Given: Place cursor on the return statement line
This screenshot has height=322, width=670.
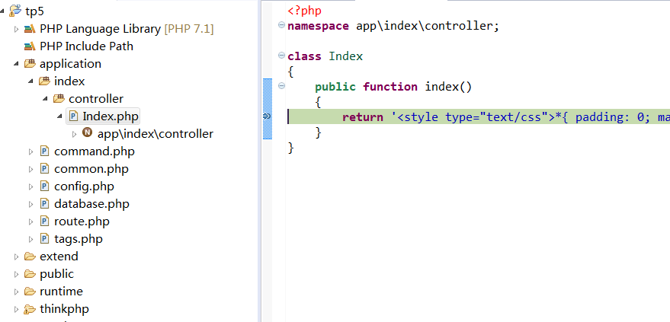Looking at the screenshot, I should point(479,116).
